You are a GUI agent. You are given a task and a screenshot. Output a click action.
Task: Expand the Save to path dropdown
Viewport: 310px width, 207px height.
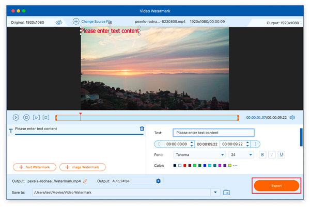[215, 193]
